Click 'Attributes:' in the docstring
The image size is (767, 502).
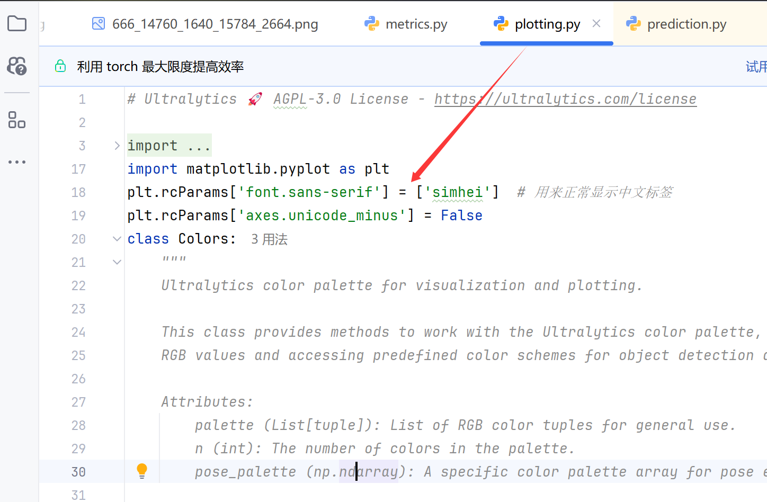(x=207, y=402)
